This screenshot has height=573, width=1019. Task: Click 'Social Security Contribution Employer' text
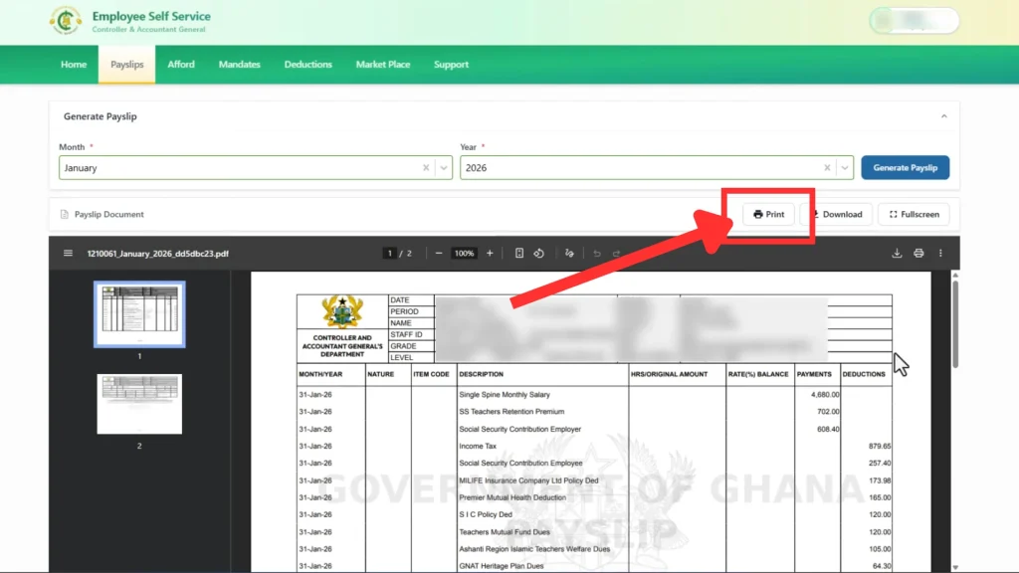point(519,429)
